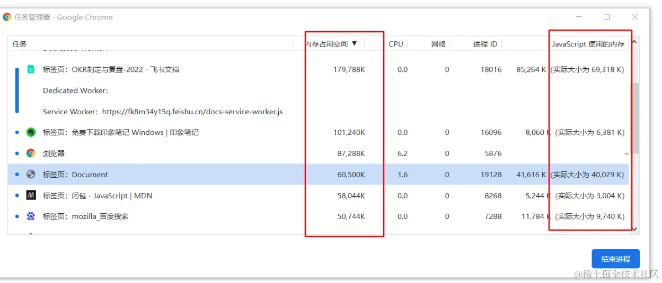Click Chrome logo in window title bar
662x283 pixels.
tap(7, 17)
